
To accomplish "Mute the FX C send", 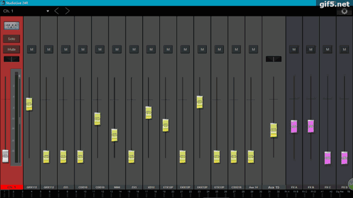I will 328,50.
